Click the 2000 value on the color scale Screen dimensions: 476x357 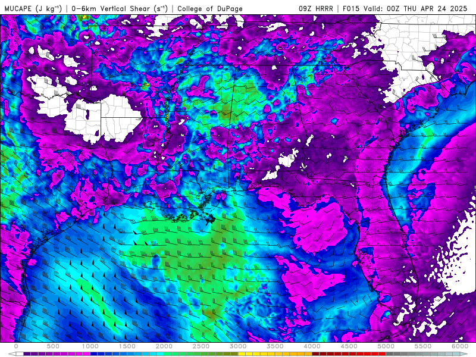click(x=164, y=346)
